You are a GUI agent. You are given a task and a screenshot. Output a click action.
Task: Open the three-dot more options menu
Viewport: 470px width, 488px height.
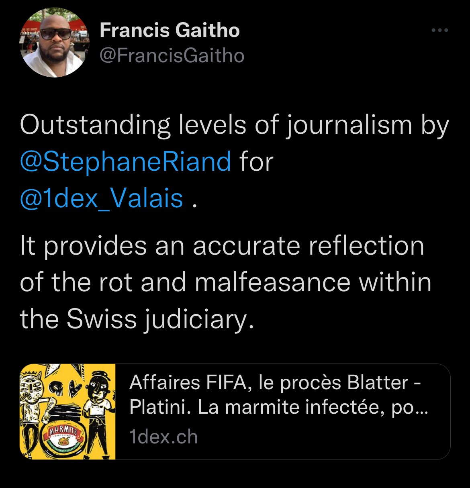click(x=439, y=30)
